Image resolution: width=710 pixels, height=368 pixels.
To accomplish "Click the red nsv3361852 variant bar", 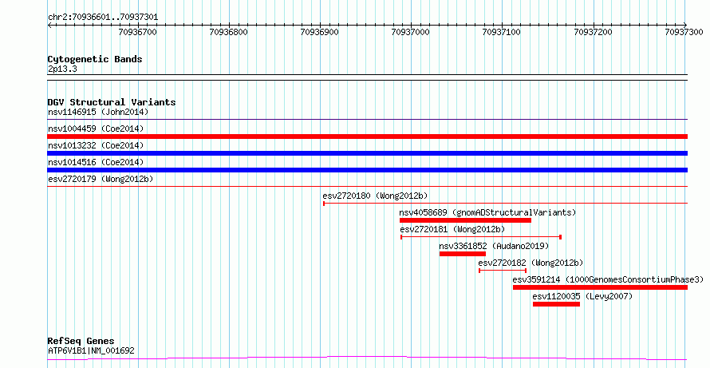I will pyautogui.click(x=463, y=254).
